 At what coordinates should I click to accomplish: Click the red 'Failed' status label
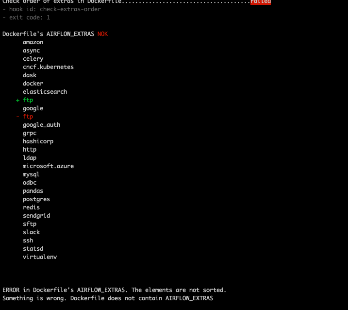coord(261,2)
